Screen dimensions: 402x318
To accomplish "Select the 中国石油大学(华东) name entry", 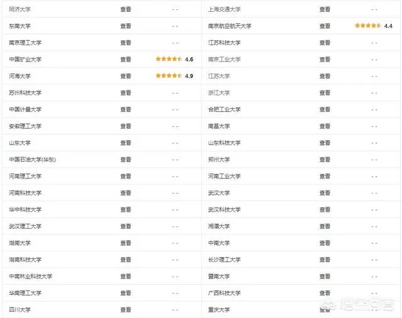I will (x=33, y=160).
